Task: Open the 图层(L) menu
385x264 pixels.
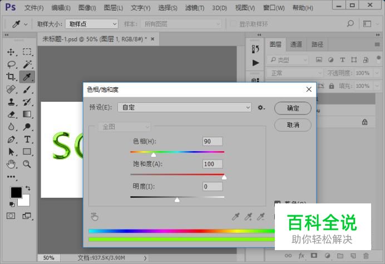Action: [x=113, y=8]
